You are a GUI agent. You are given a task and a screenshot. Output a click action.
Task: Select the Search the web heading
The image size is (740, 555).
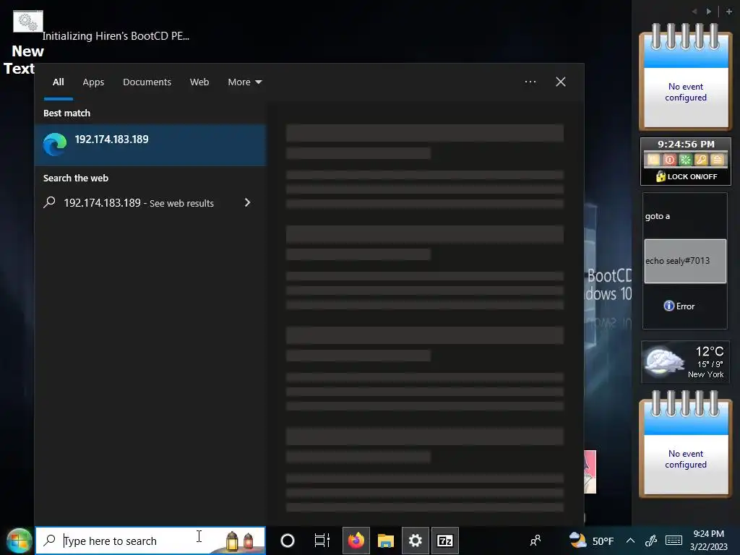tap(75, 178)
